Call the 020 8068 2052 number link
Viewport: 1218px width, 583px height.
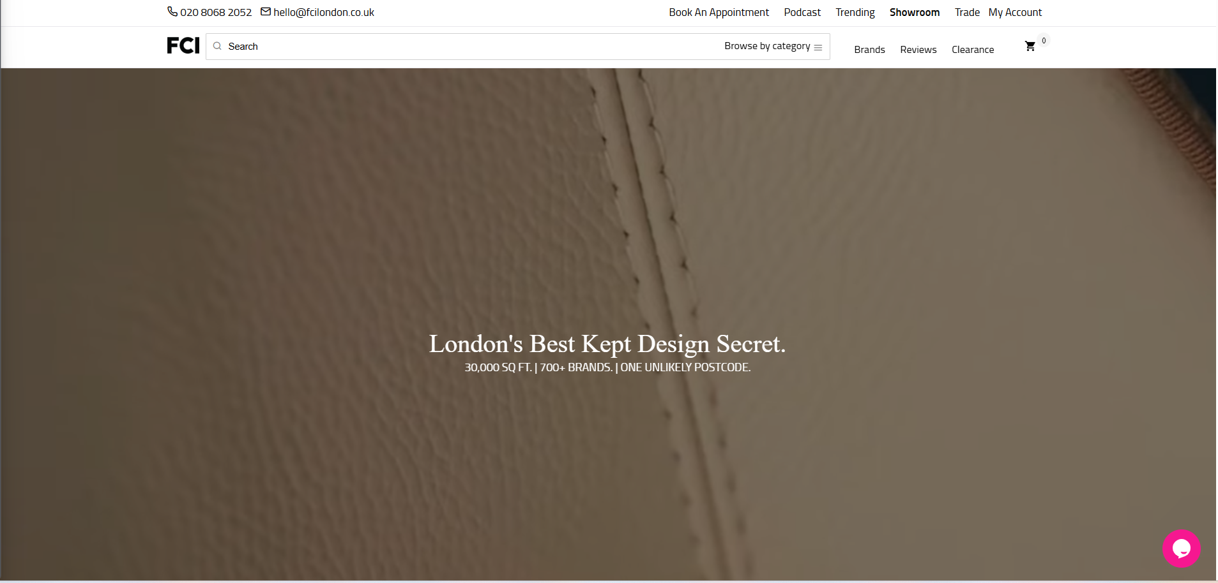pos(216,12)
